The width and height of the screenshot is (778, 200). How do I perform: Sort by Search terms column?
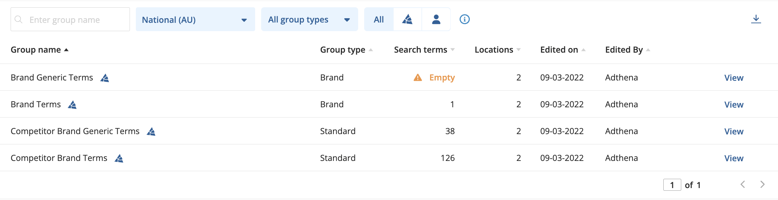click(x=424, y=50)
